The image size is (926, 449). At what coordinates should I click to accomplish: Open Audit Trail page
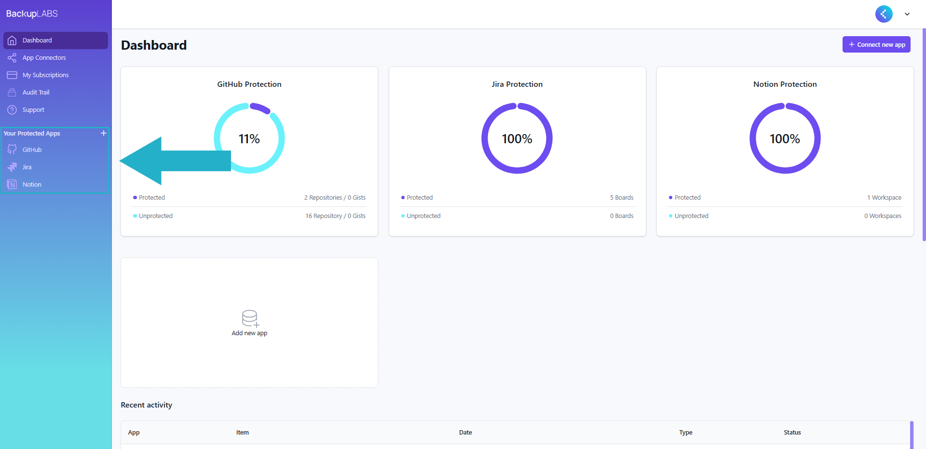coord(55,93)
